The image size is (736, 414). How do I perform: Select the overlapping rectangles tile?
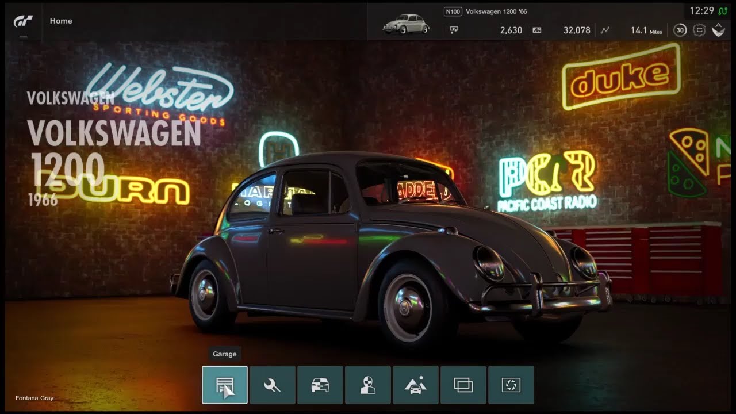463,385
